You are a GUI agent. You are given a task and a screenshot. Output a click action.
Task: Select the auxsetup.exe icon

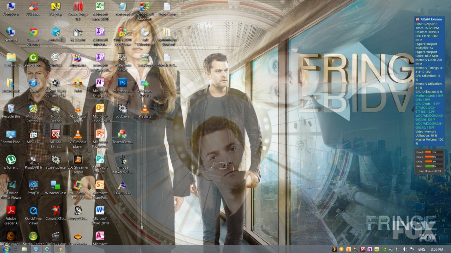[56, 163]
